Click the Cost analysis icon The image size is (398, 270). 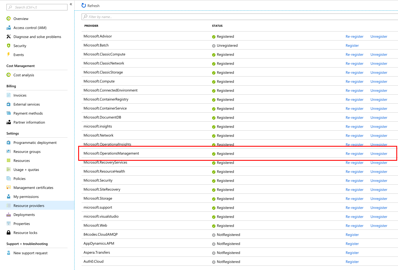coord(8,75)
